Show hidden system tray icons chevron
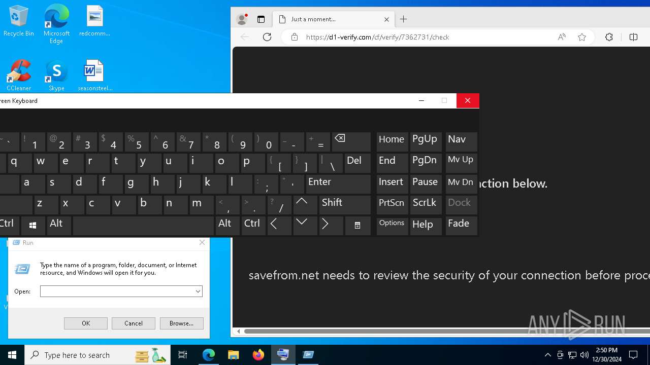This screenshot has height=365, width=650. 547,355
